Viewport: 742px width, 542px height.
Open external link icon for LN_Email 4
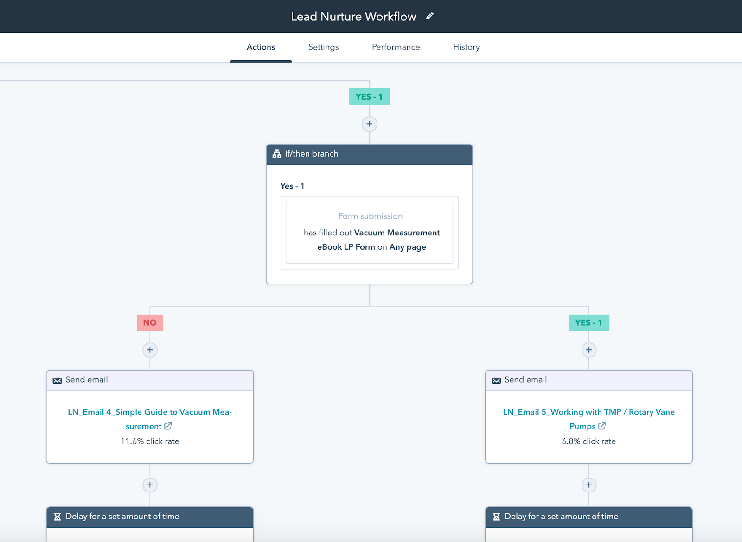168,426
